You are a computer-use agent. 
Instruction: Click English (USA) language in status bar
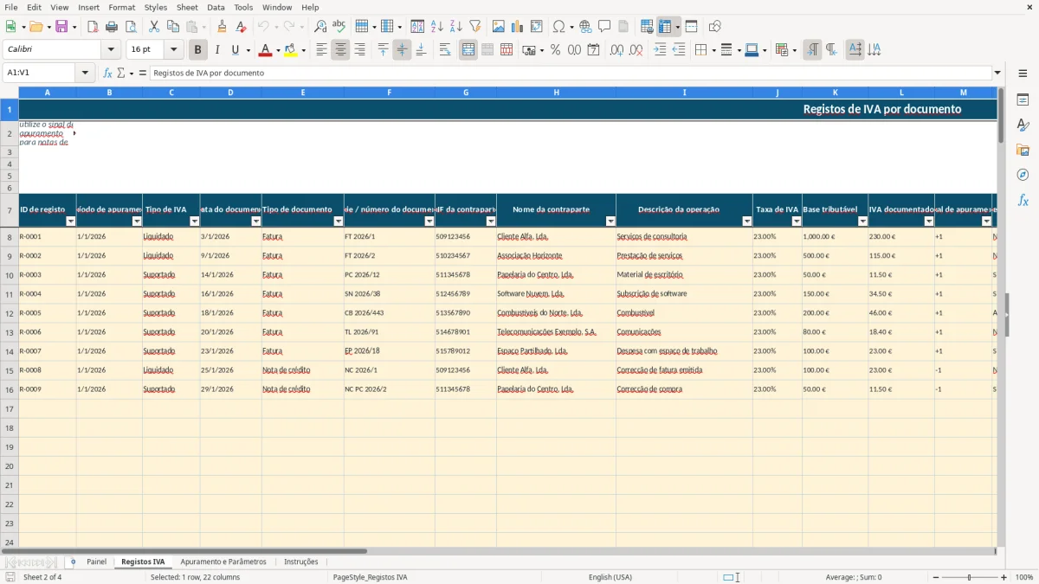(610, 577)
